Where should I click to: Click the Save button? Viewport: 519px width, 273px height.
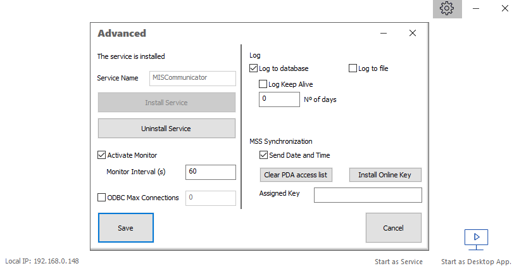pos(125,227)
